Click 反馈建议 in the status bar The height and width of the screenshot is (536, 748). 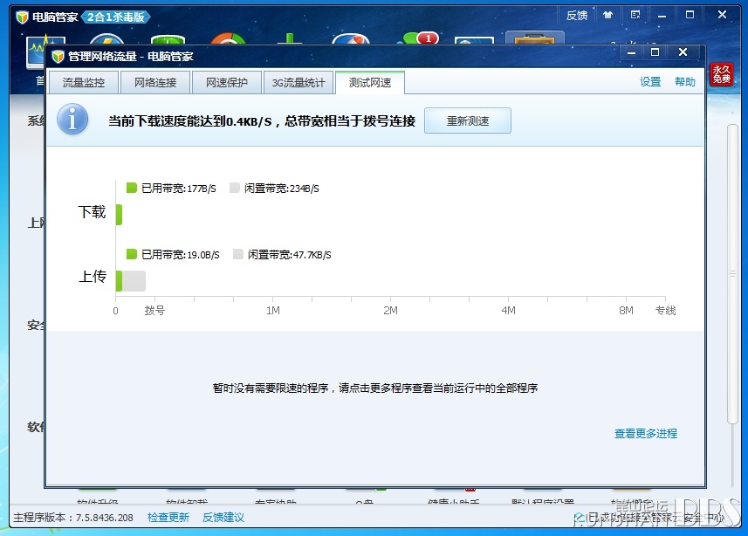223,518
